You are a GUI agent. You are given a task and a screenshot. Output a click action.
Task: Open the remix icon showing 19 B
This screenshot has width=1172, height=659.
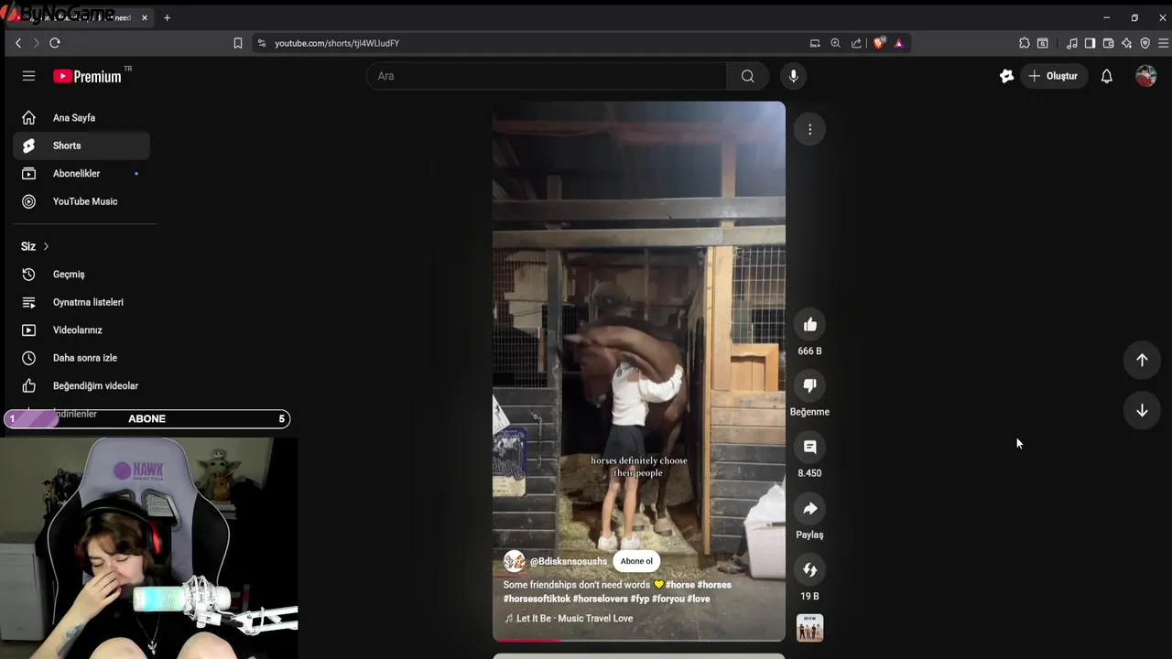[x=809, y=569]
